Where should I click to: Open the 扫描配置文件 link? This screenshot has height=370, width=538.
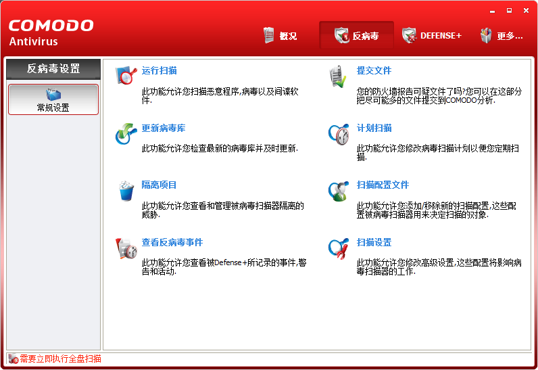tap(383, 185)
